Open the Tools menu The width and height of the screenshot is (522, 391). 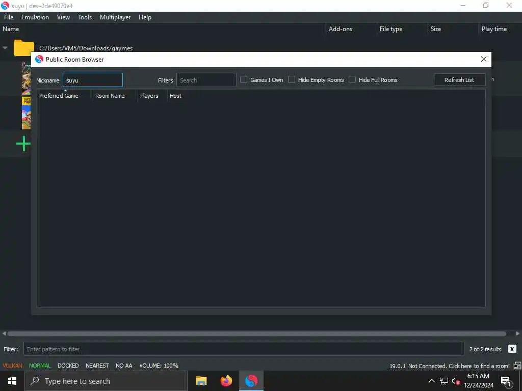click(85, 17)
